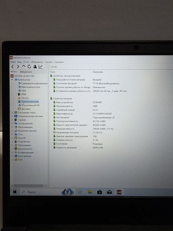Go back with the Back arrow
This screenshot has height=231, width=173.
tap(13, 67)
